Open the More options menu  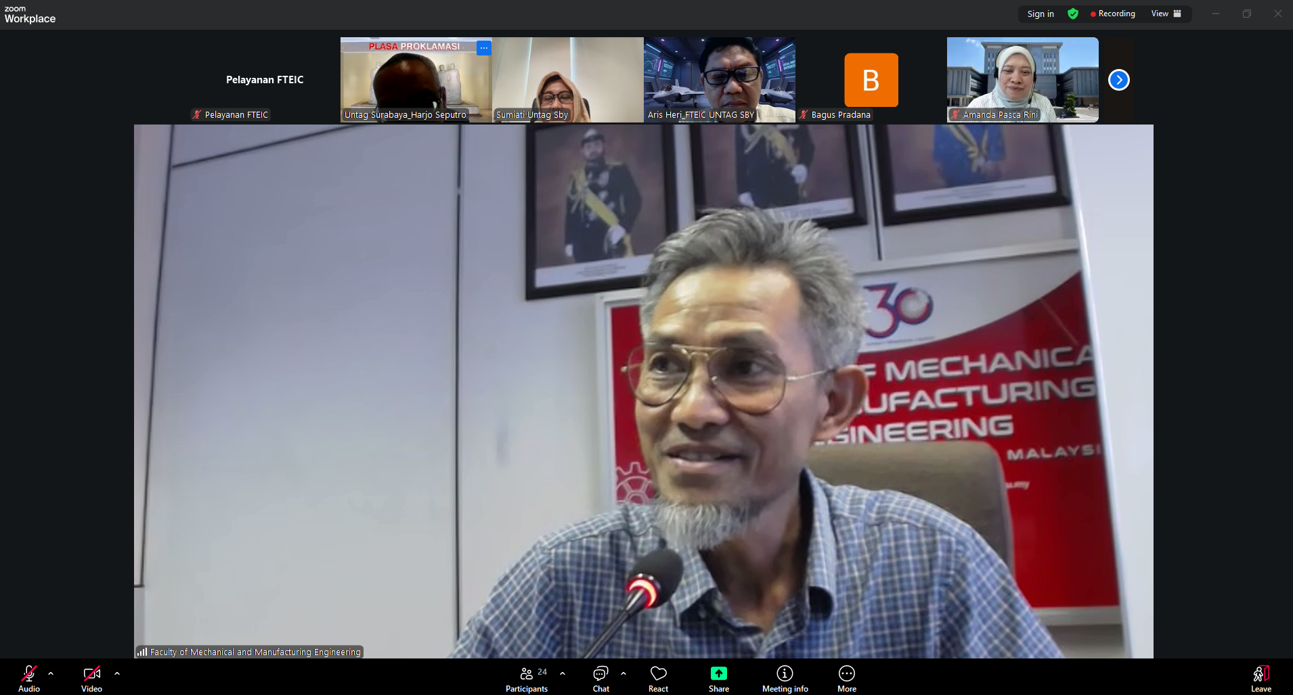[846, 677]
